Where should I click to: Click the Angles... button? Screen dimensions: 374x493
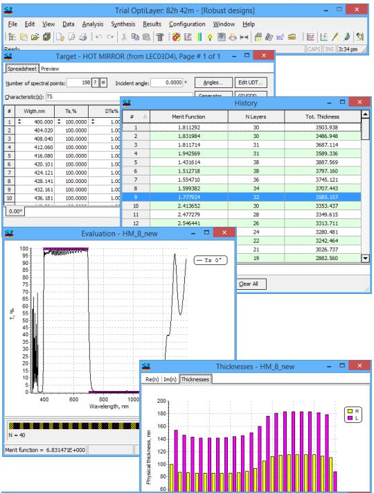coord(213,83)
